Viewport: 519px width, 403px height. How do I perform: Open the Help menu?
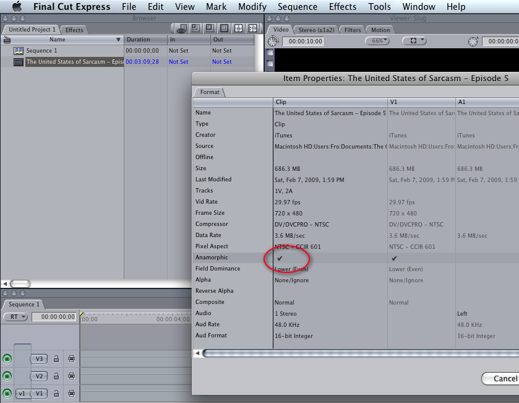point(456,7)
